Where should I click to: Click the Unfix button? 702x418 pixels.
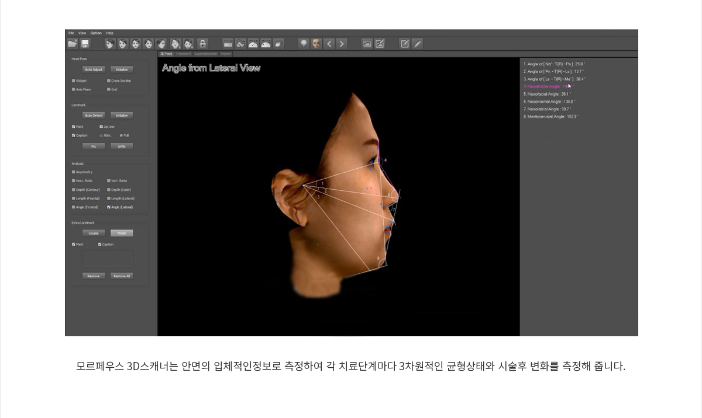122,146
